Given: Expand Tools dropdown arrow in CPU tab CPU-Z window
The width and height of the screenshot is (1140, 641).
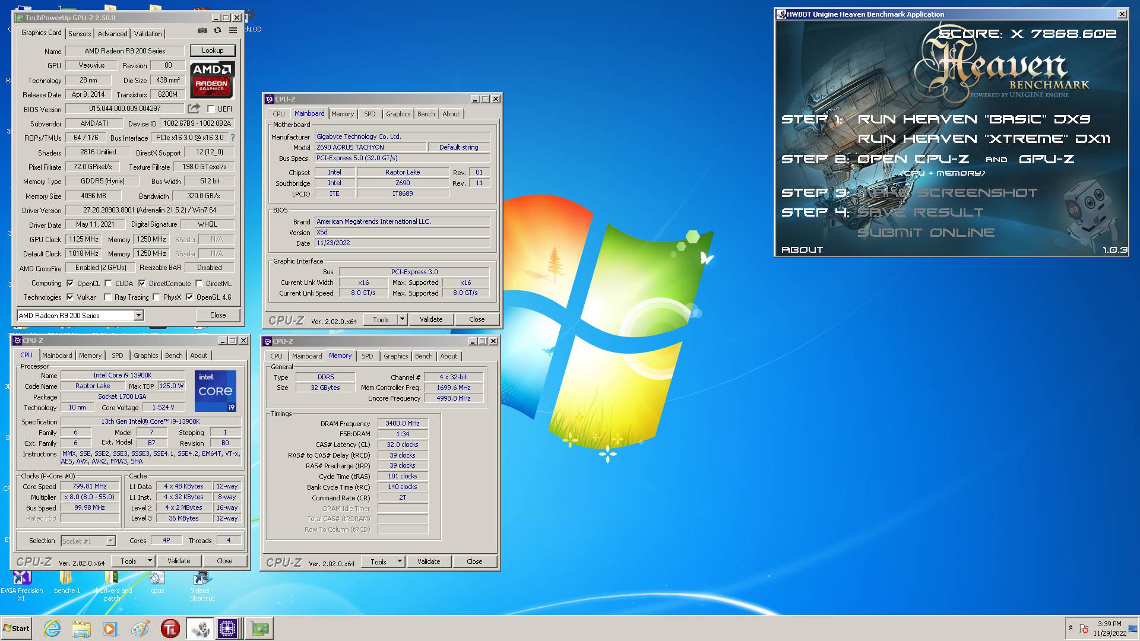Looking at the screenshot, I should [150, 561].
